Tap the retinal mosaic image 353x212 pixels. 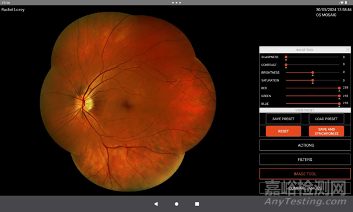pyautogui.click(x=128, y=102)
